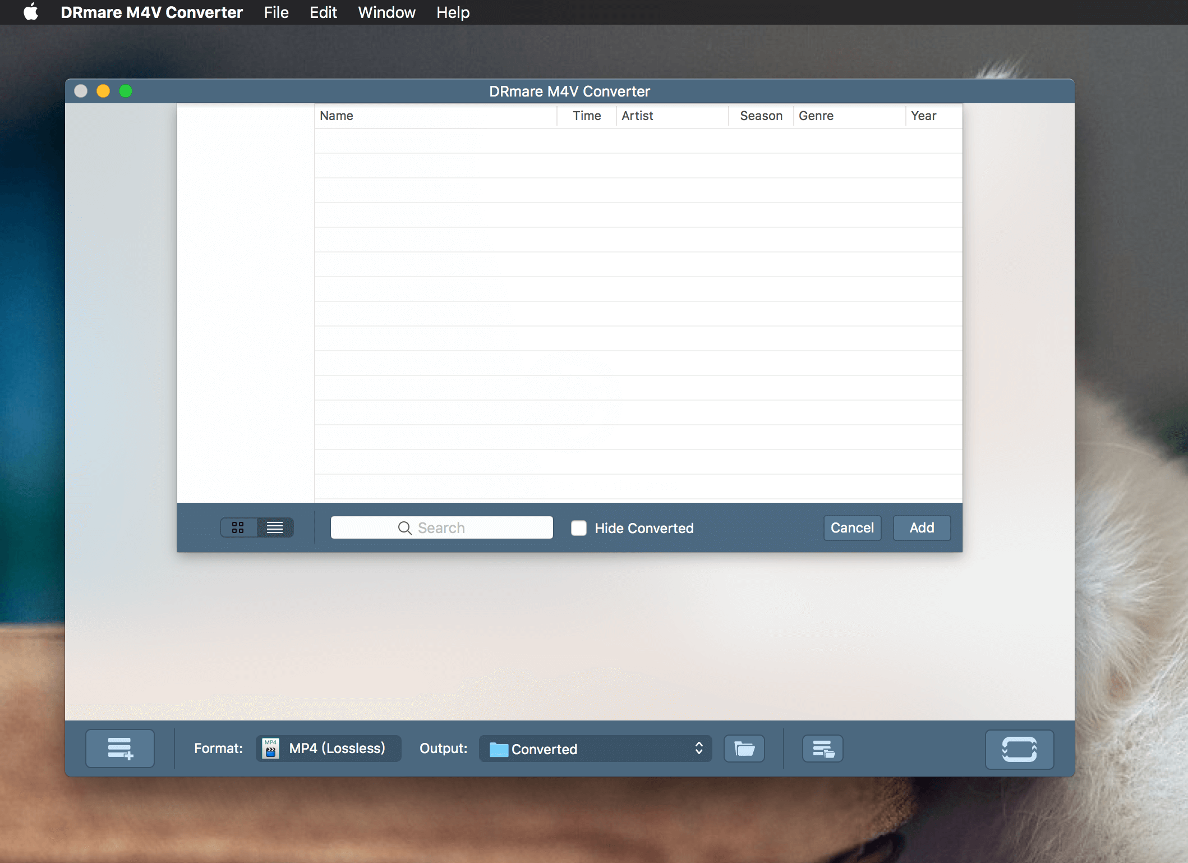Open the MP4 (Lossless) format selector

(329, 749)
